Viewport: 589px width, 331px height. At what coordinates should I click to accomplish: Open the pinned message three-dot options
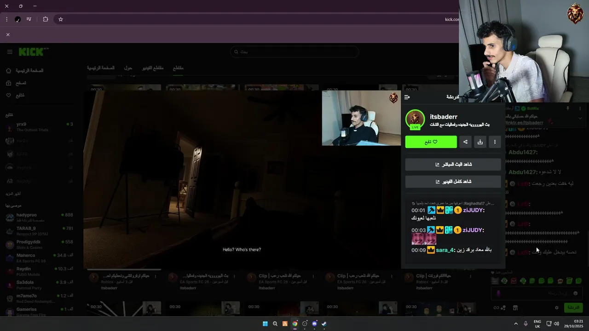(x=580, y=108)
